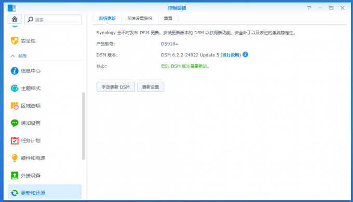The width and height of the screenshot is (353, 202).
Task: Open 区域选项 map clock icon
Action: pyautogui.click(x=15, y=106)
